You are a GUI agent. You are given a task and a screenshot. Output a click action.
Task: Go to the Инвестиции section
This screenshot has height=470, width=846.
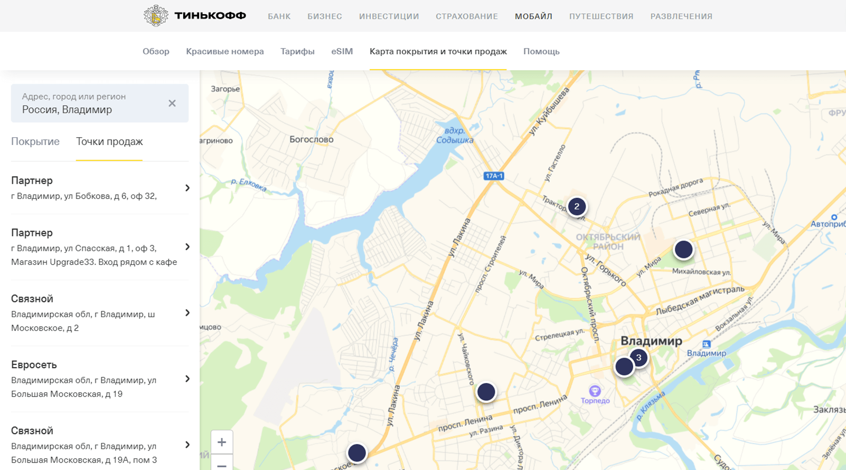[389, 16]
